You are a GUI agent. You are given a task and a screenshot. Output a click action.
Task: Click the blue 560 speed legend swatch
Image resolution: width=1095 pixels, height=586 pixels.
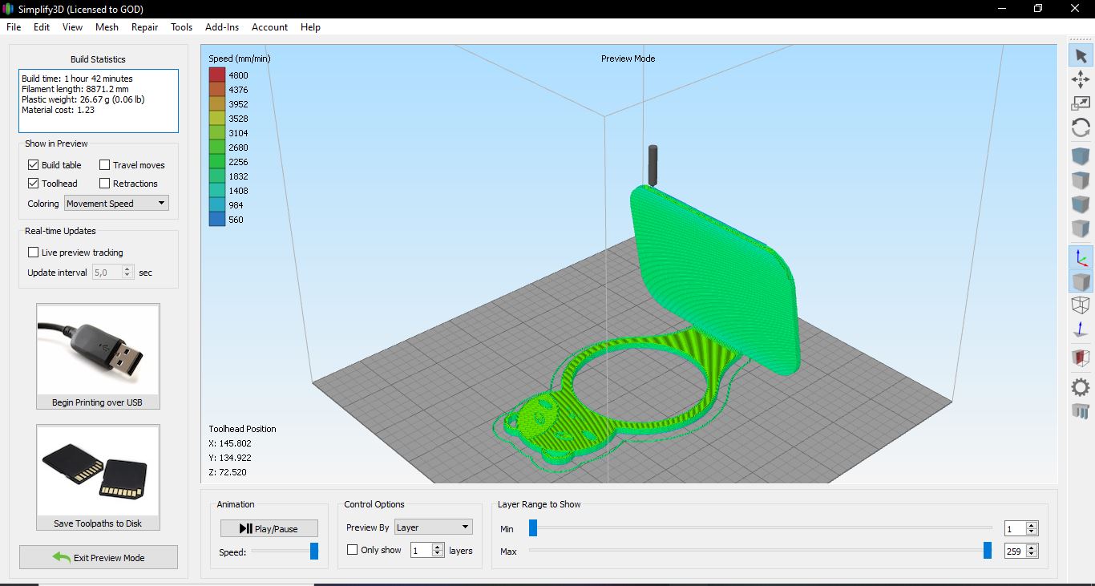[x=216, y=219]
